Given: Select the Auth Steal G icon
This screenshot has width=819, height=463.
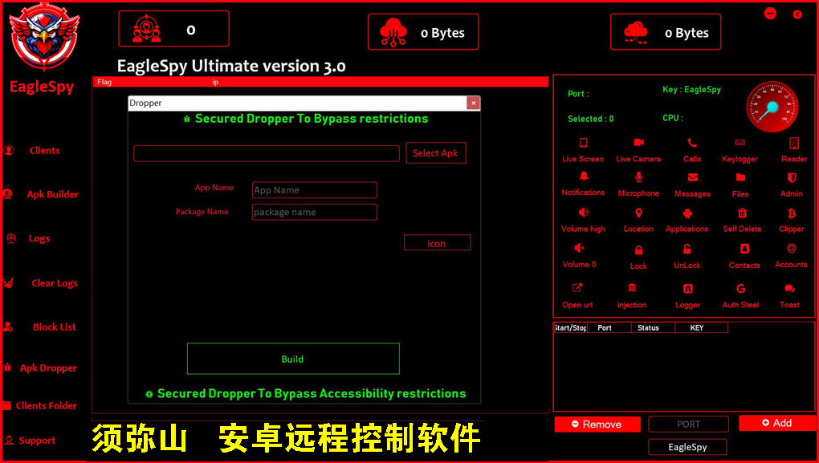Looking at the screenshot, I should [x=740, y=289].
